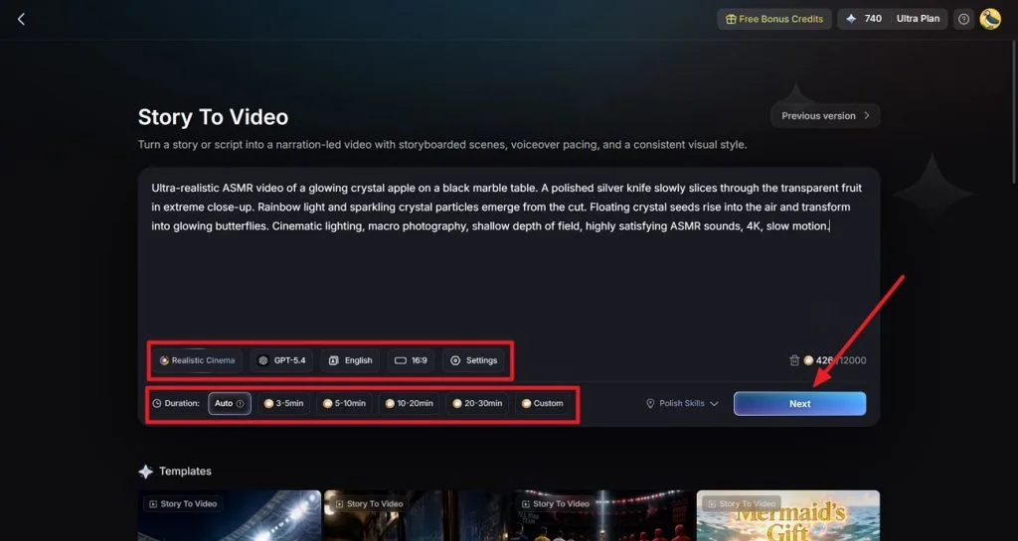Open the dark alley Story To Video template
Viewport: 1018px width, 541px height.
(415, 515)
